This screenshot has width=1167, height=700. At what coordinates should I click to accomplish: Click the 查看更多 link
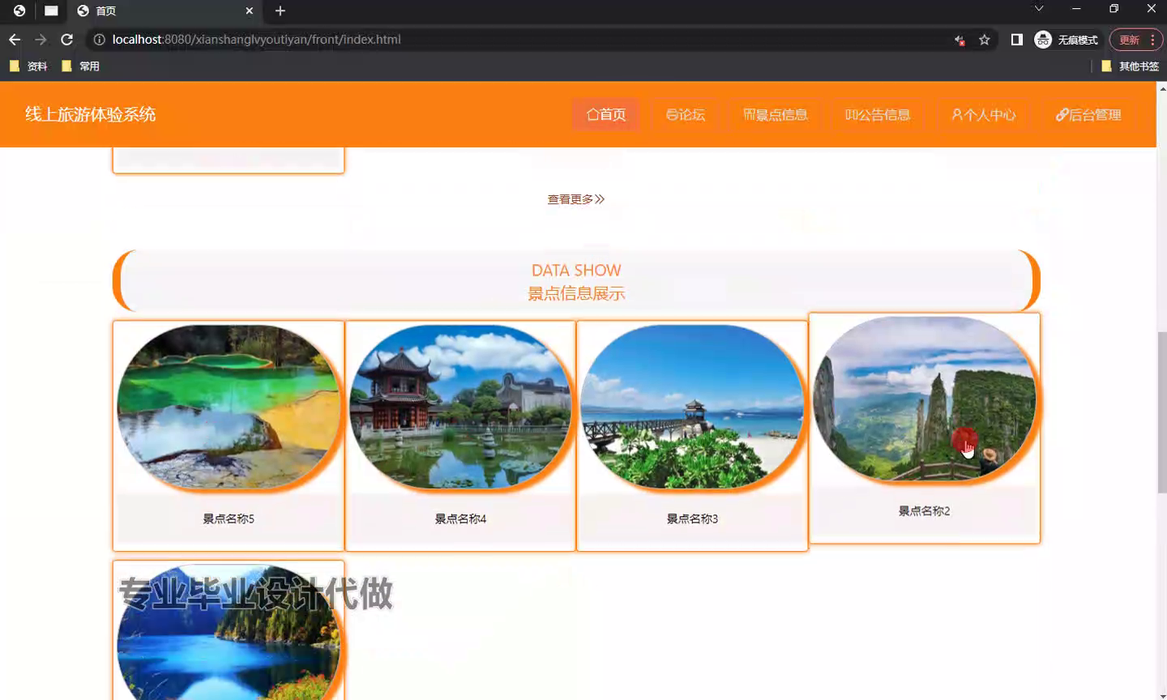[x=576, y=199]
